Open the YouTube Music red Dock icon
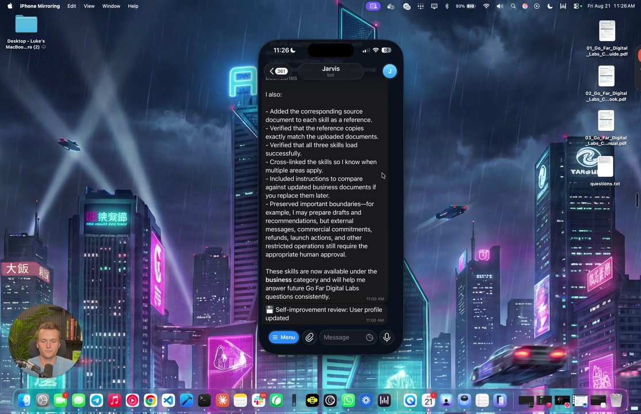Screen dimensions: 641x414 [132, 401]
